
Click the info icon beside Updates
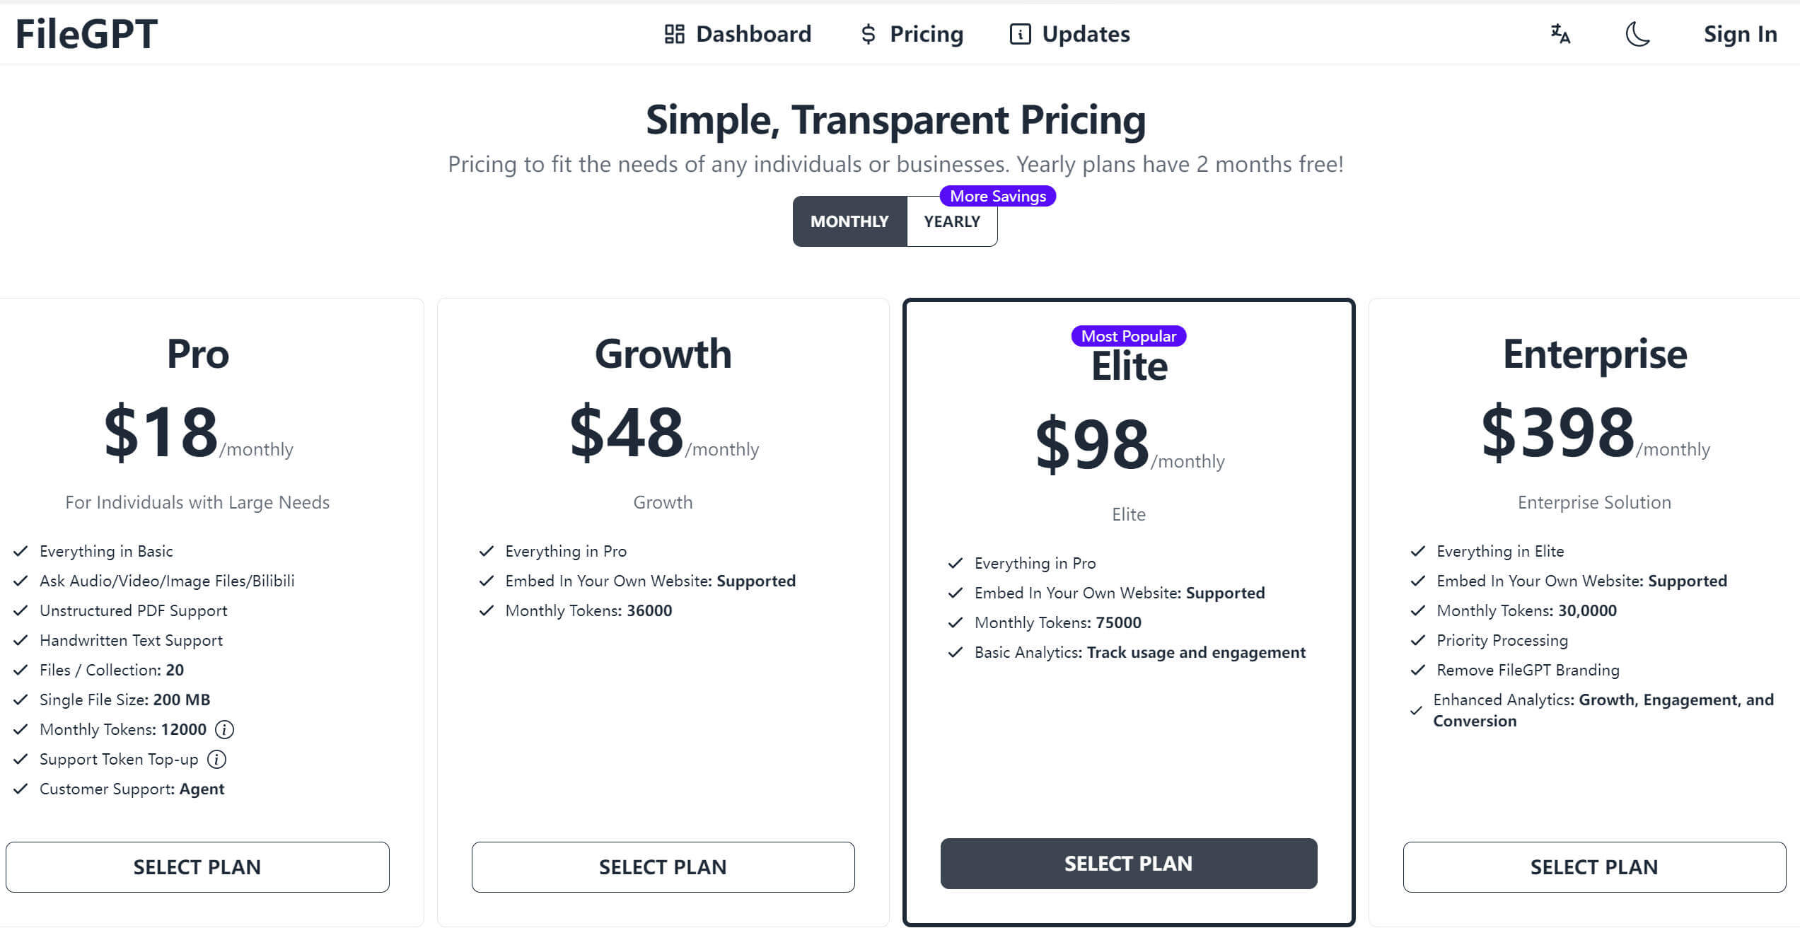pyautogui.click(x=1018, y=33)
